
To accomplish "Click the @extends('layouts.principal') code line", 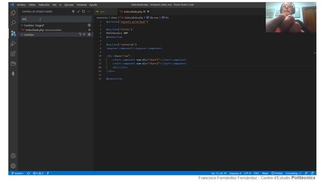I will coord(127,22).
